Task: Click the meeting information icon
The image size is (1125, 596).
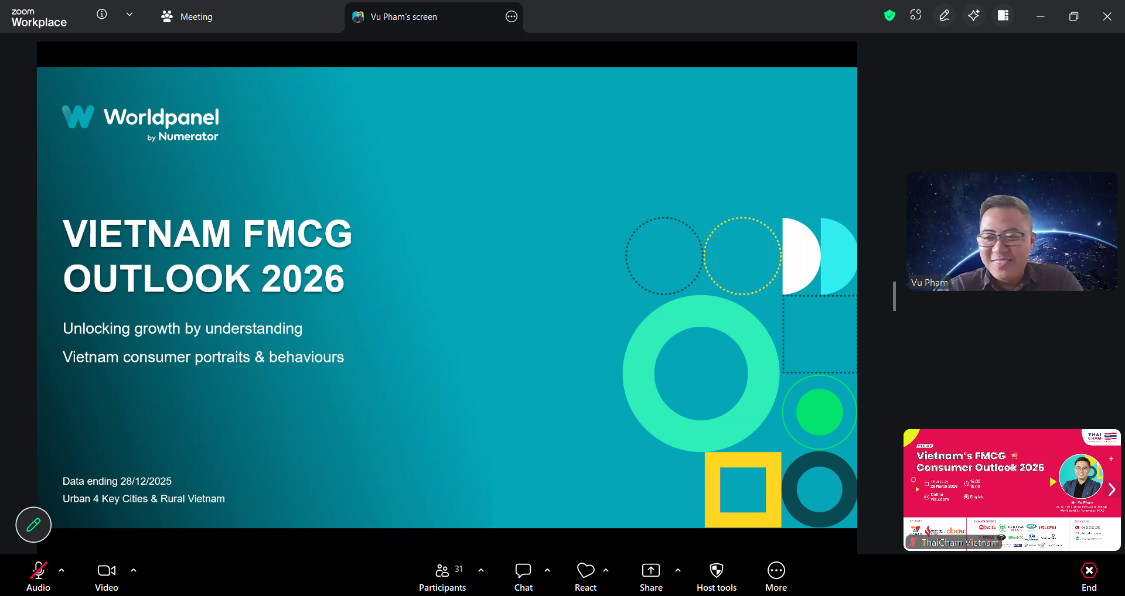Action: (x=101, y=15)
